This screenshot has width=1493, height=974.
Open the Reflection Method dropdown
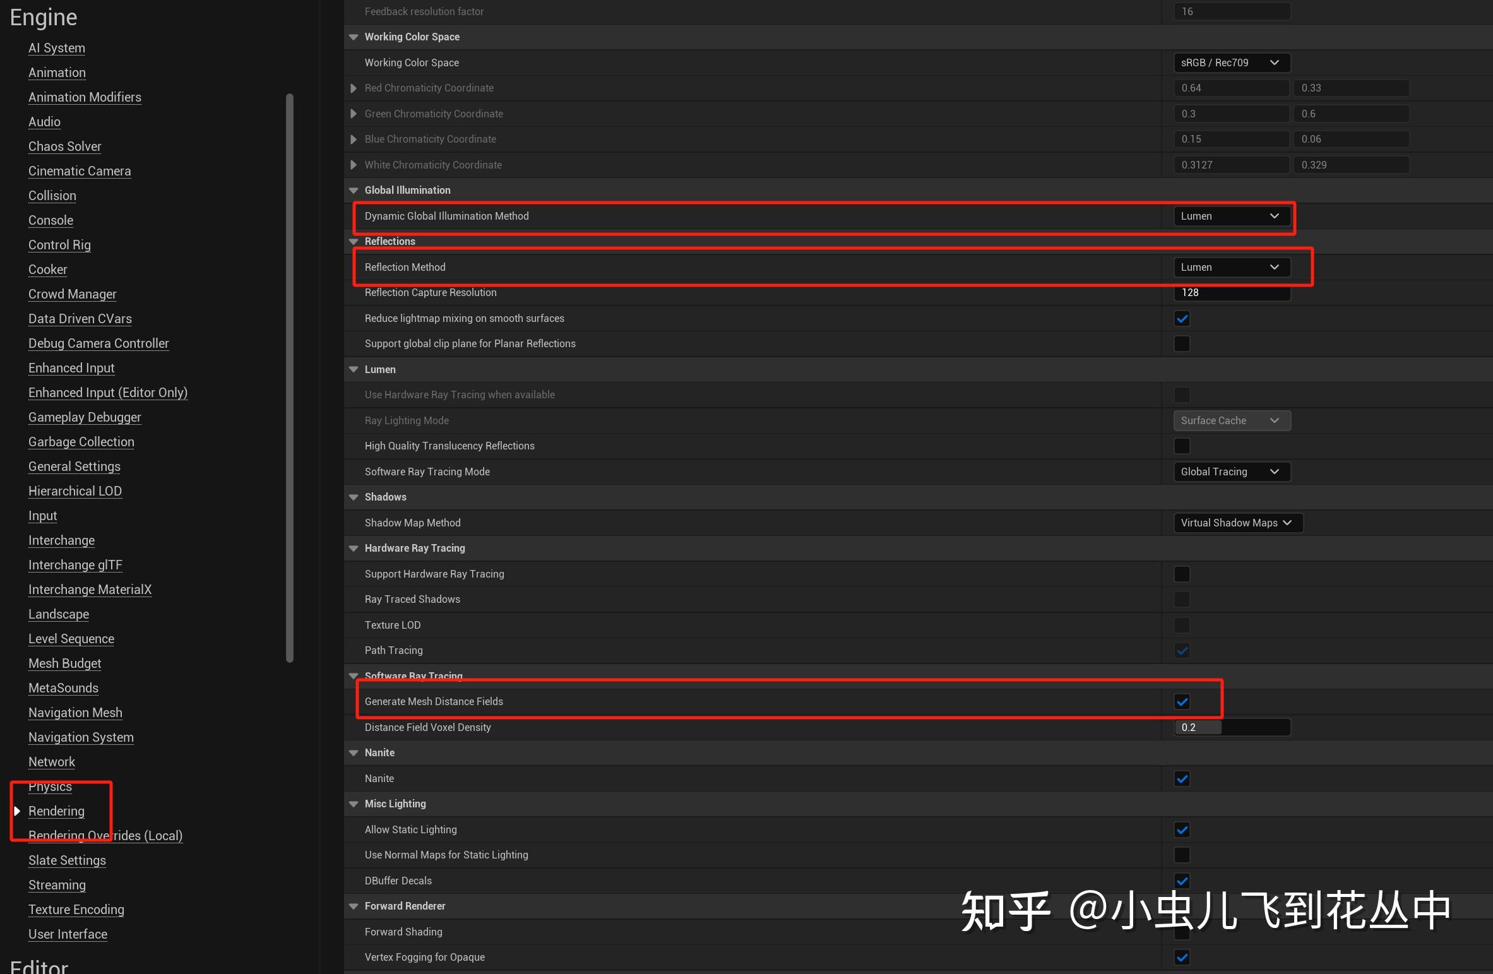pos(1231,267)
